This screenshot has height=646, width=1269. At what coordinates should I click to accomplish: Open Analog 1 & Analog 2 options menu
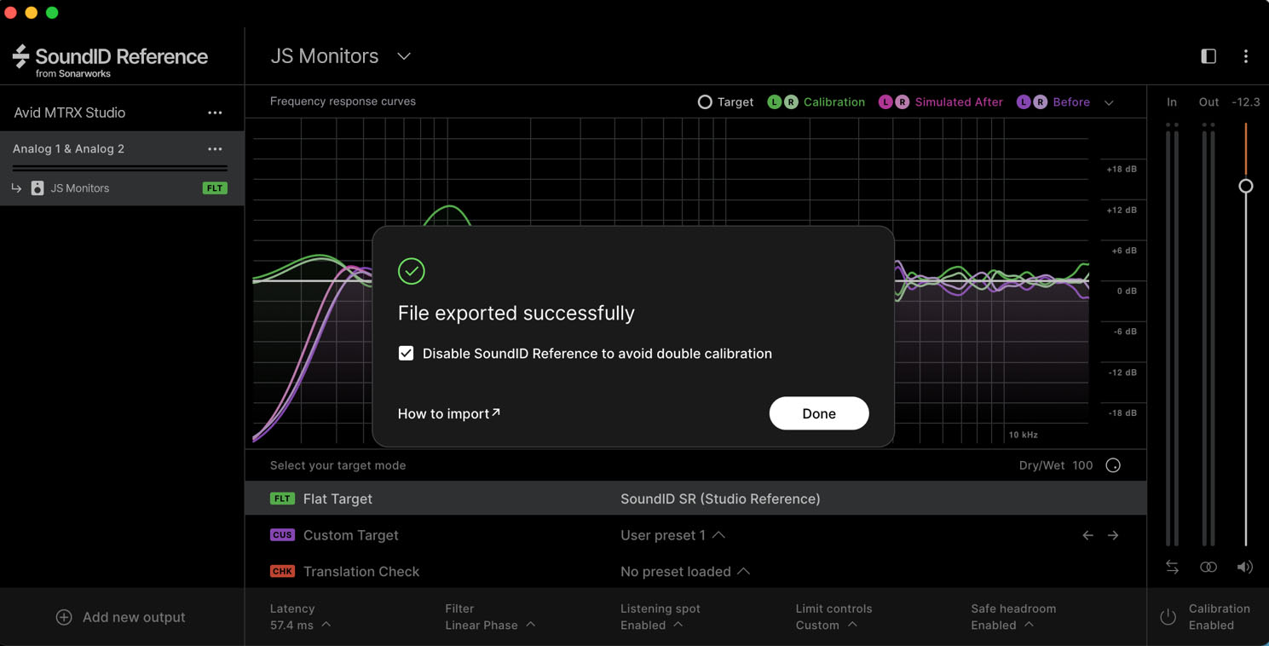215,149
